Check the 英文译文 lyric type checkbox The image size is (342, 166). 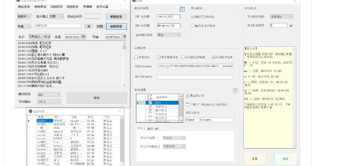point(150,118)
